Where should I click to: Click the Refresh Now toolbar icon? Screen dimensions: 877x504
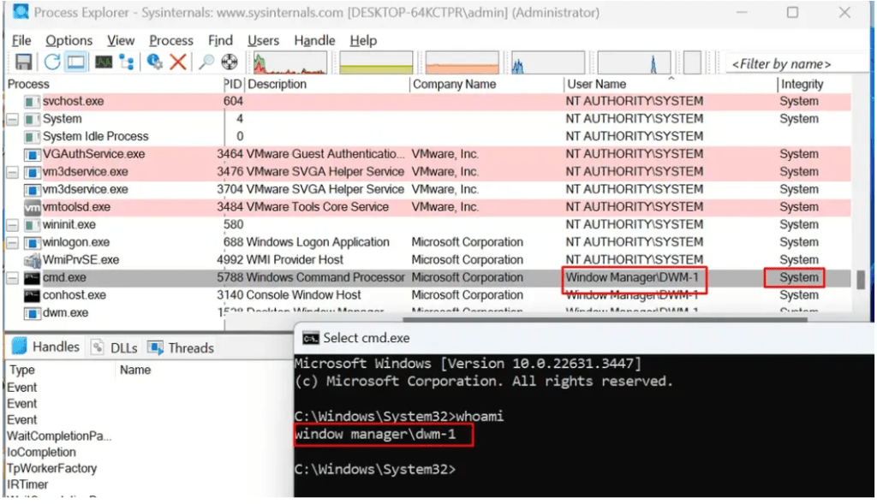pyautogui.click(x=52, y=62)
